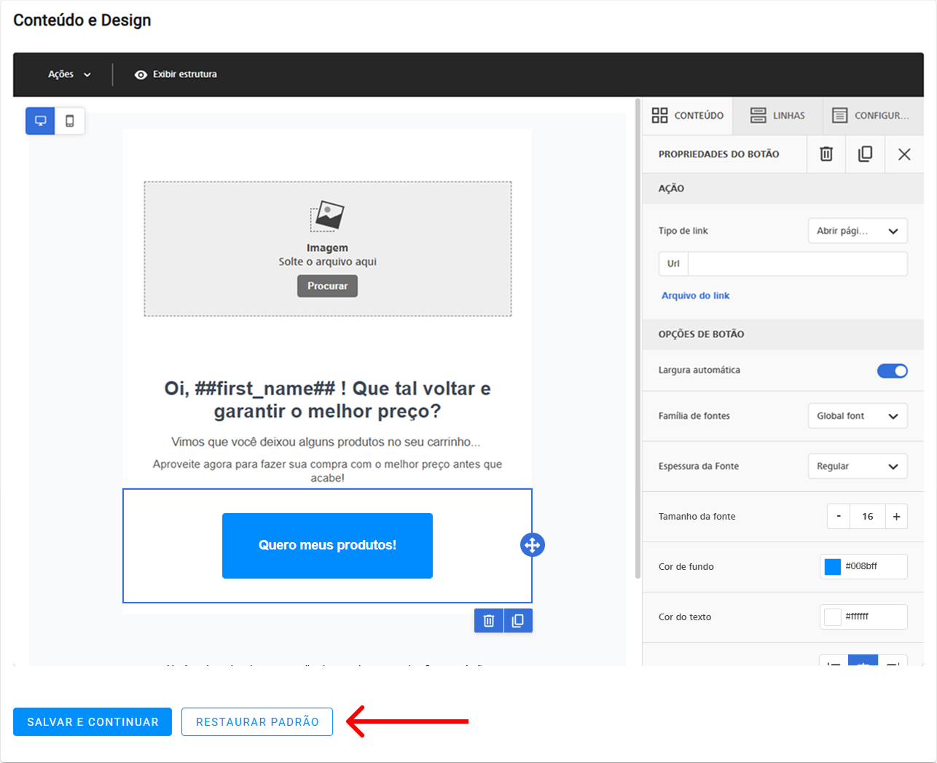
Task: Open the Configurações tab
Action: [x=871, y=115]
